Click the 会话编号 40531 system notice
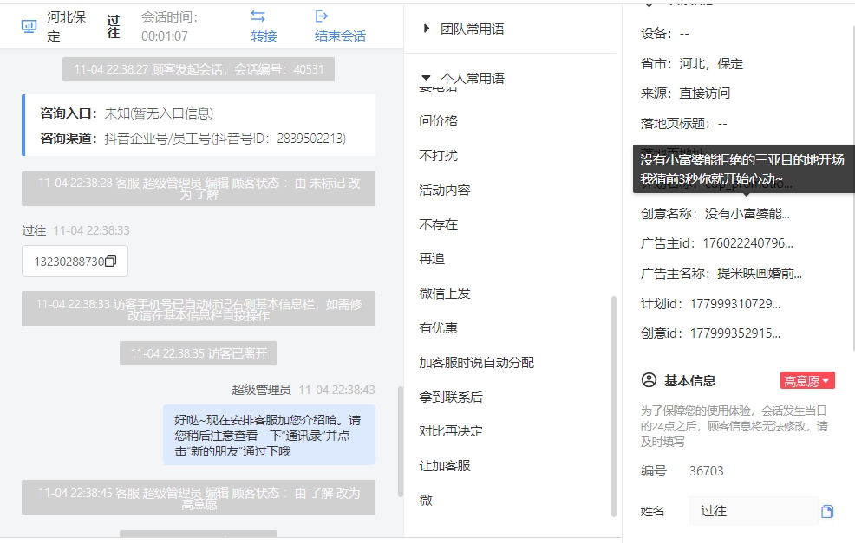 point(199,69)
